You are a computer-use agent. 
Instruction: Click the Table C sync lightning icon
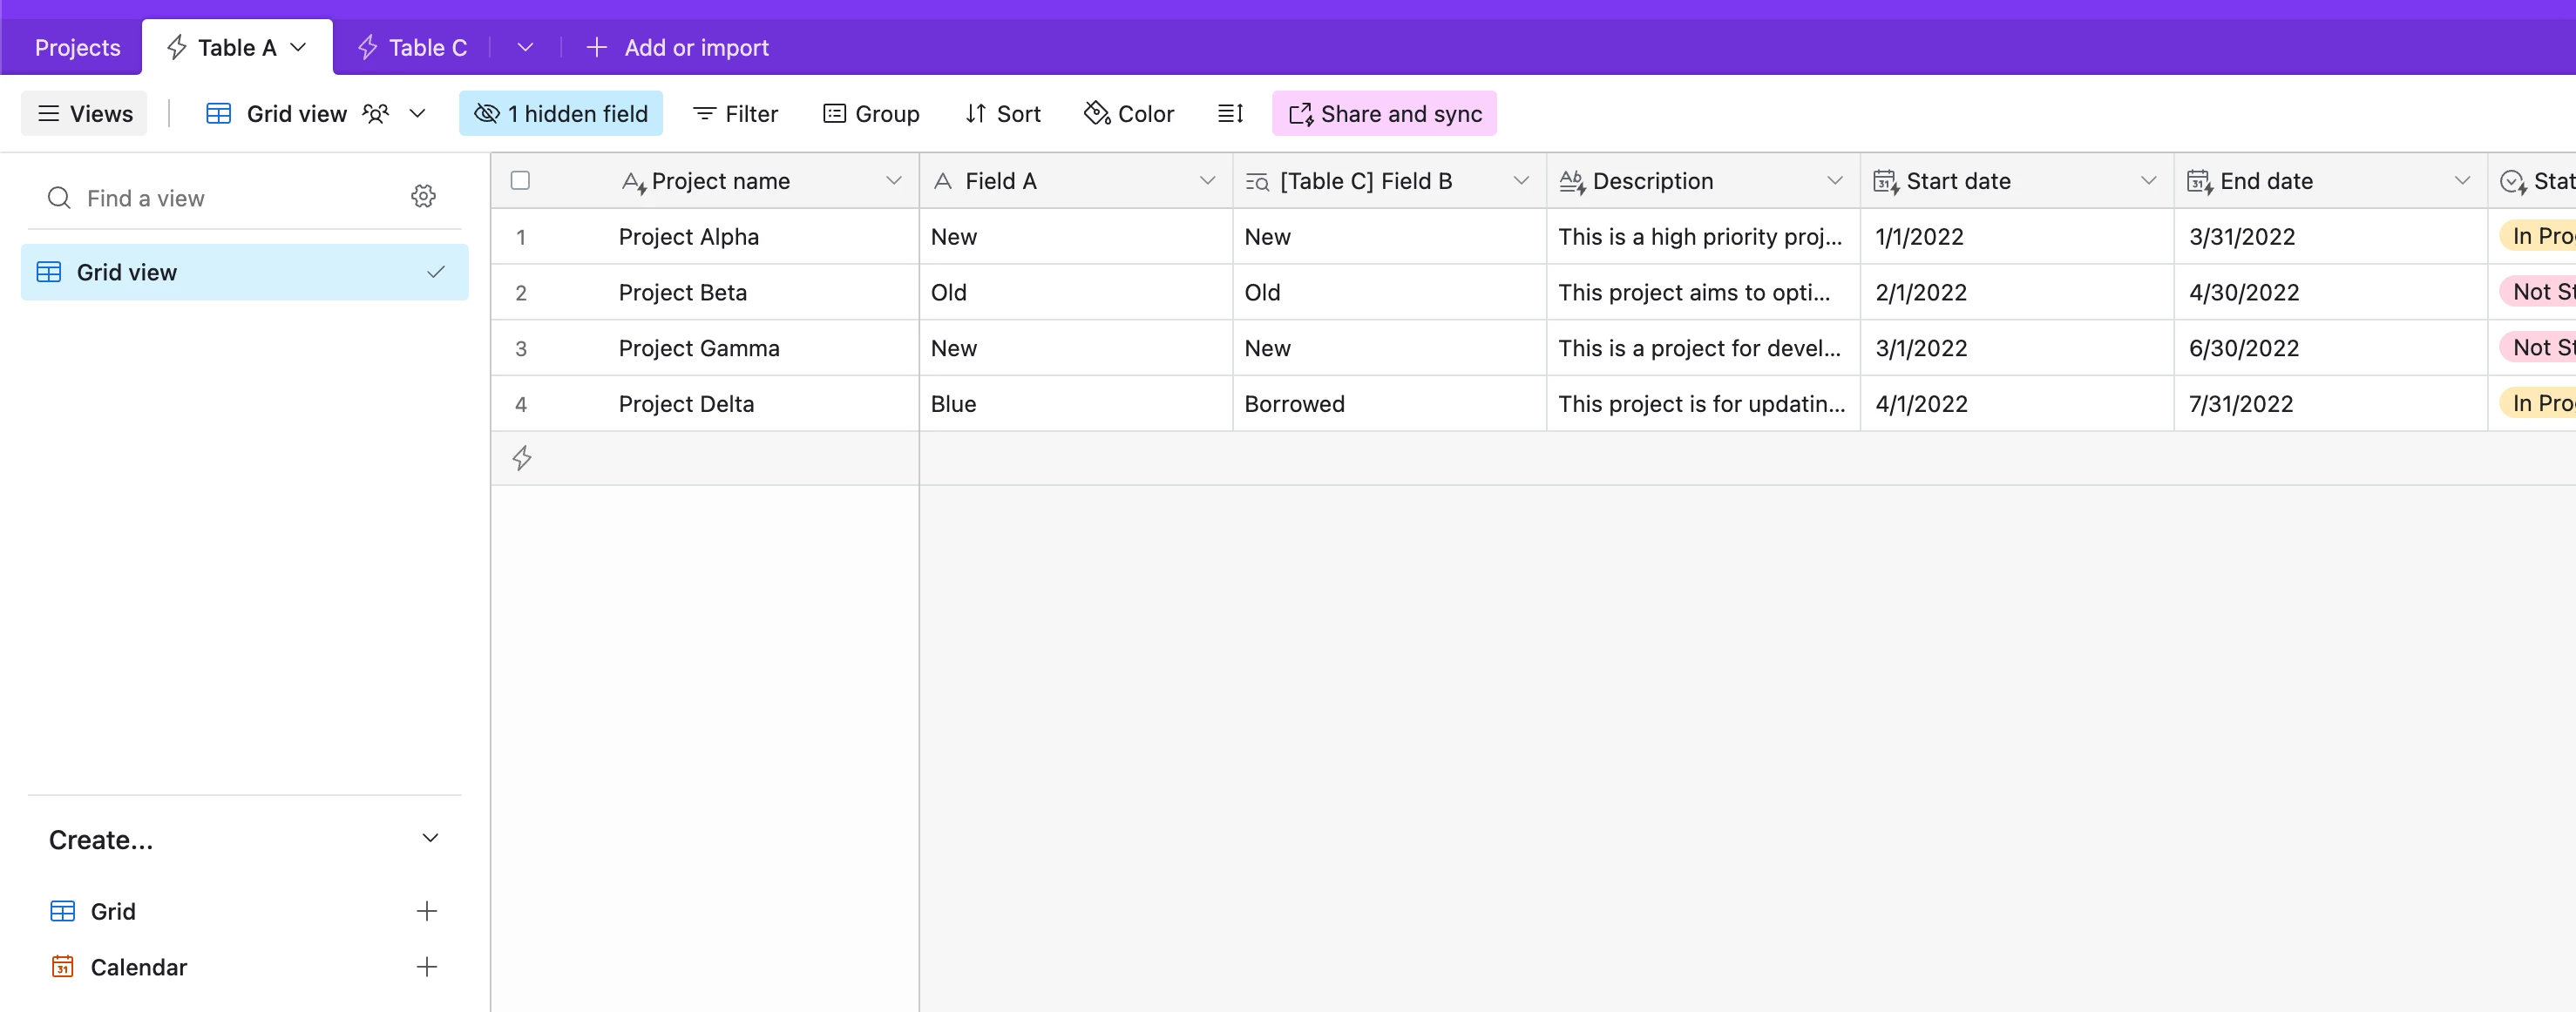pyautogui.click(x=367, y=47)
